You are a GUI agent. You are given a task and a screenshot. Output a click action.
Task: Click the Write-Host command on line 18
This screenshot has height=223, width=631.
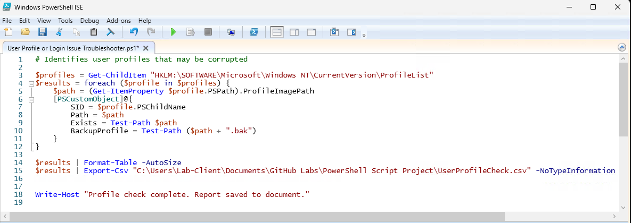click(x=57, y=194)
